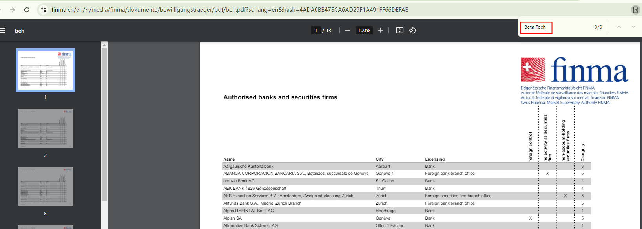Click the fit to page icon
642x229 pixels.
[399, 31]
